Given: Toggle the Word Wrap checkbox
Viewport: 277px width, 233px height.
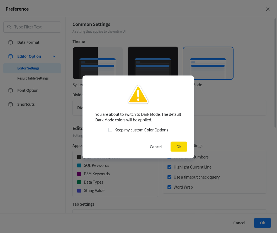Looking at the screenshot, I should pos(169,187).
